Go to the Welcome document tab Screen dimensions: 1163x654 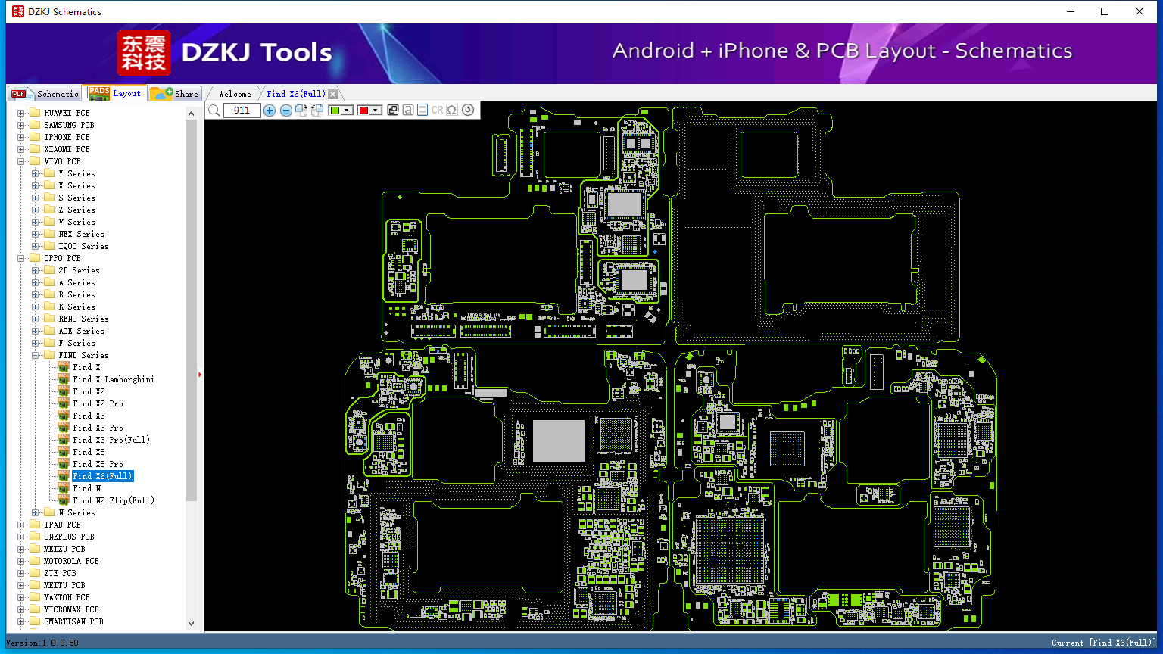(235, 94)
